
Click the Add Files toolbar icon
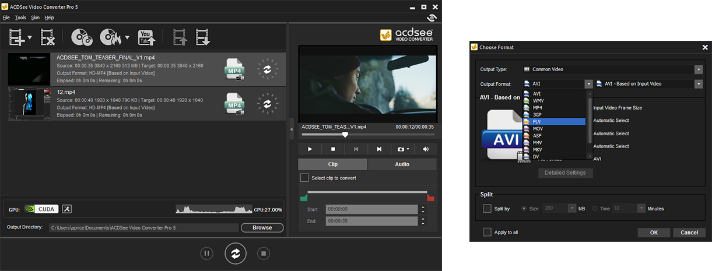click(x=17, y=38)
